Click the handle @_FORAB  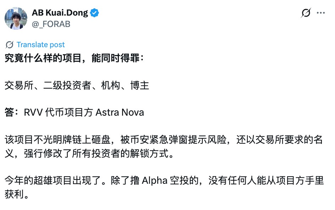point(51,24)
